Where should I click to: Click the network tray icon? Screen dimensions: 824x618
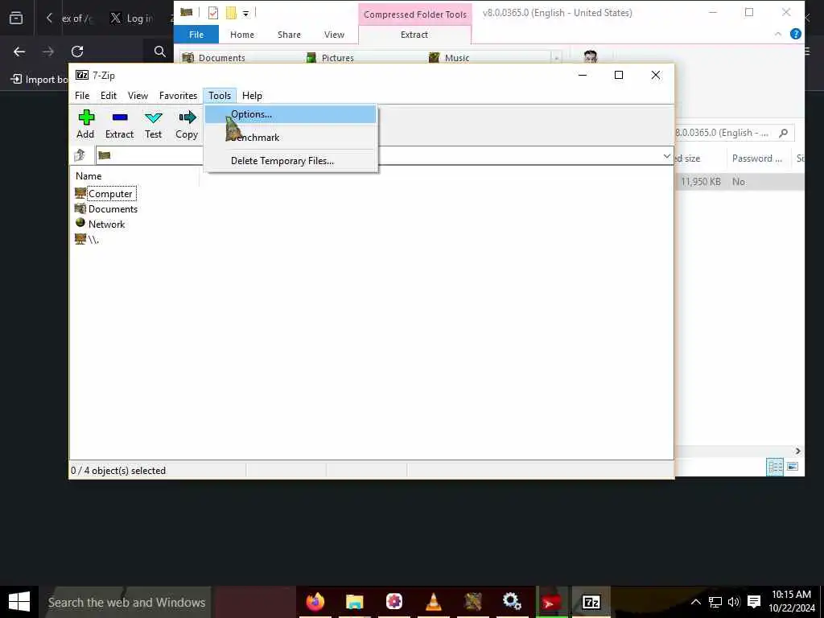coord(715,602)
